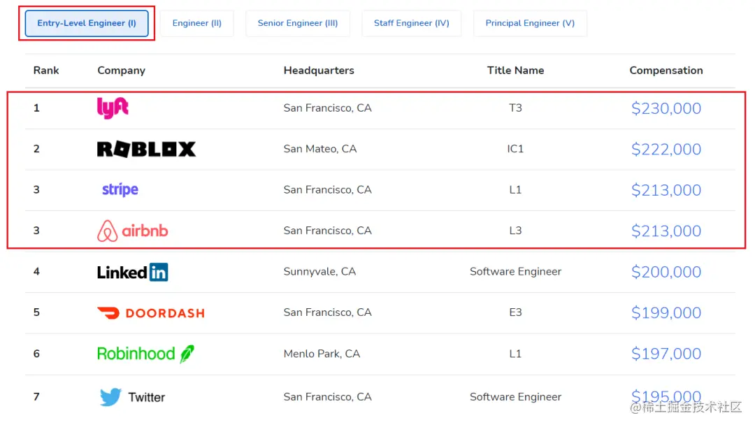Click the Robinhood logo with feather

click(x=145, y=354)
